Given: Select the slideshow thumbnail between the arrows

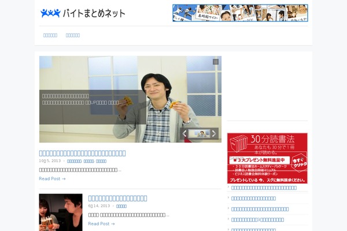Looking at the screenshot, I should (x=199, y=134).
